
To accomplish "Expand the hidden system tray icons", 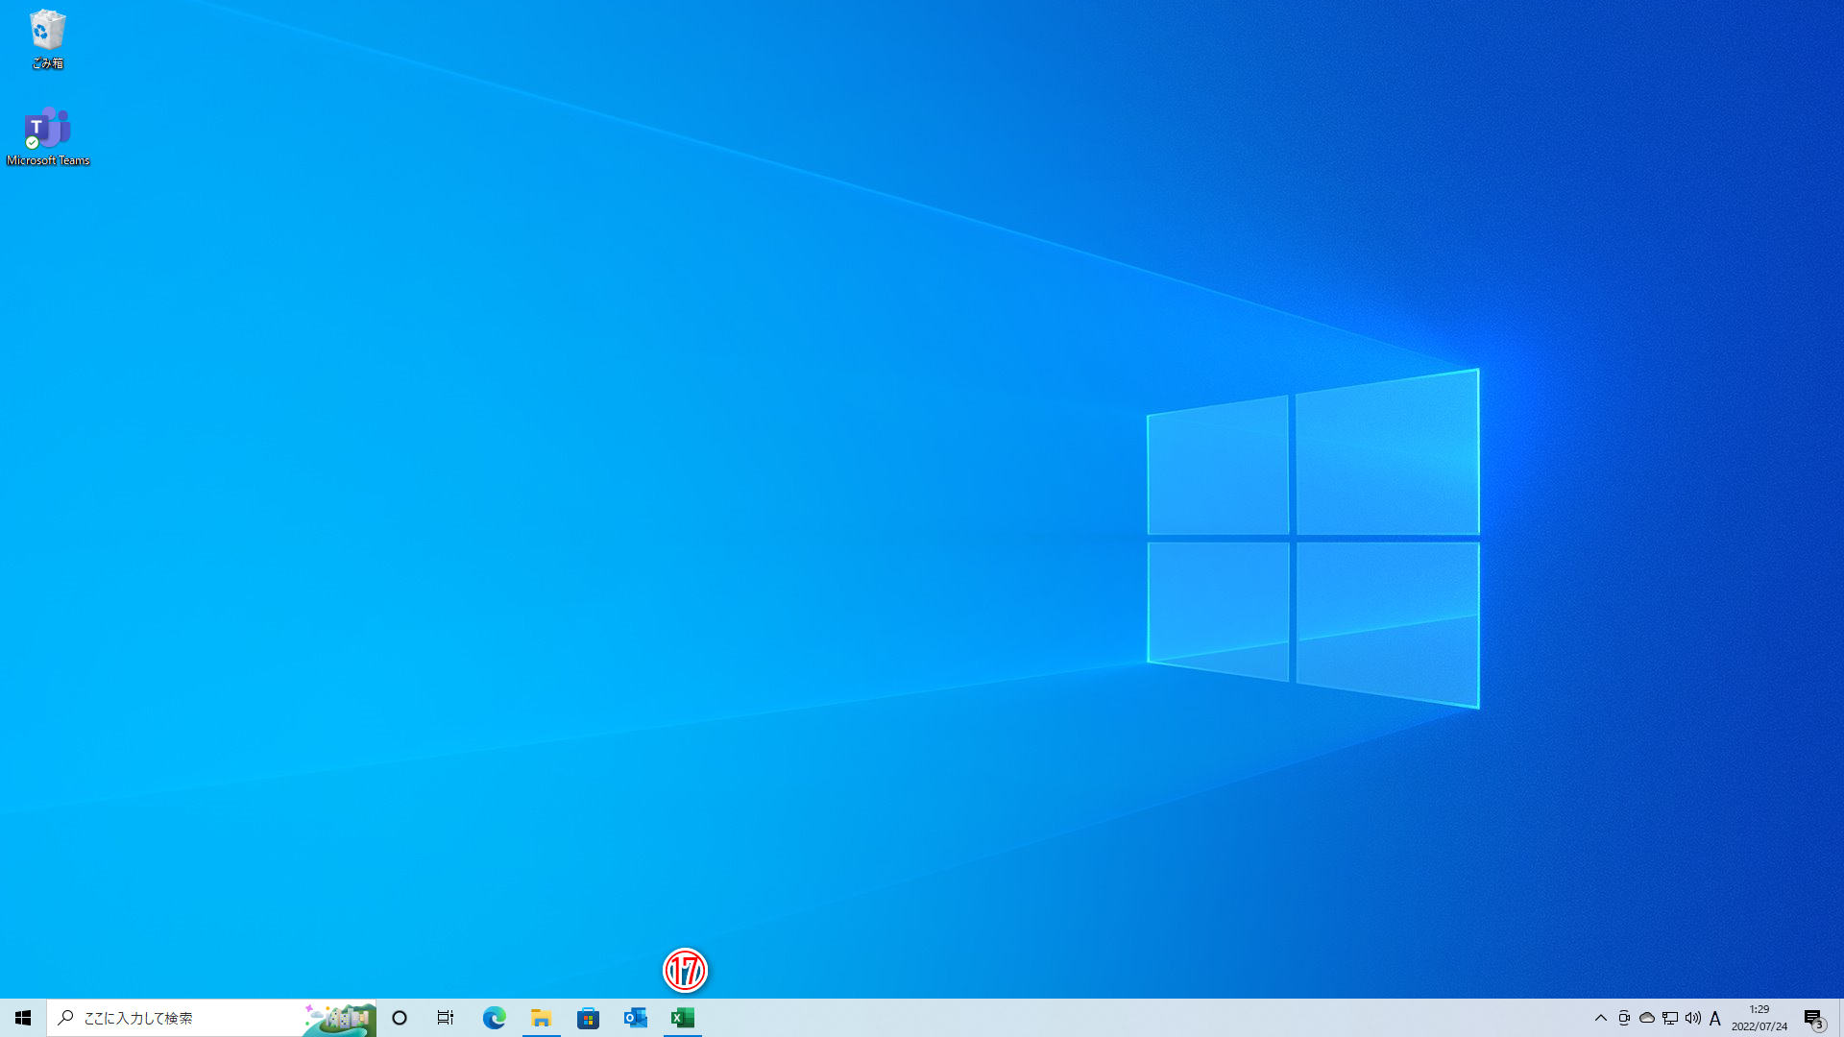I will (1602, 1018).
